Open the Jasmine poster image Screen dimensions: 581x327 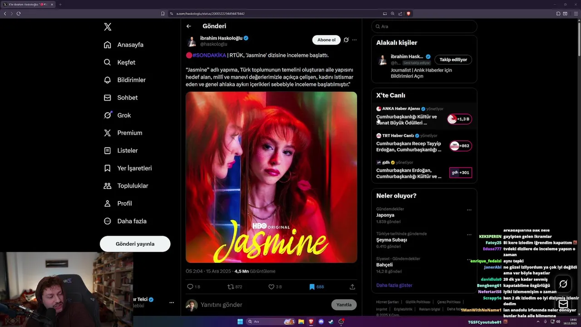[x=271, y=177]
